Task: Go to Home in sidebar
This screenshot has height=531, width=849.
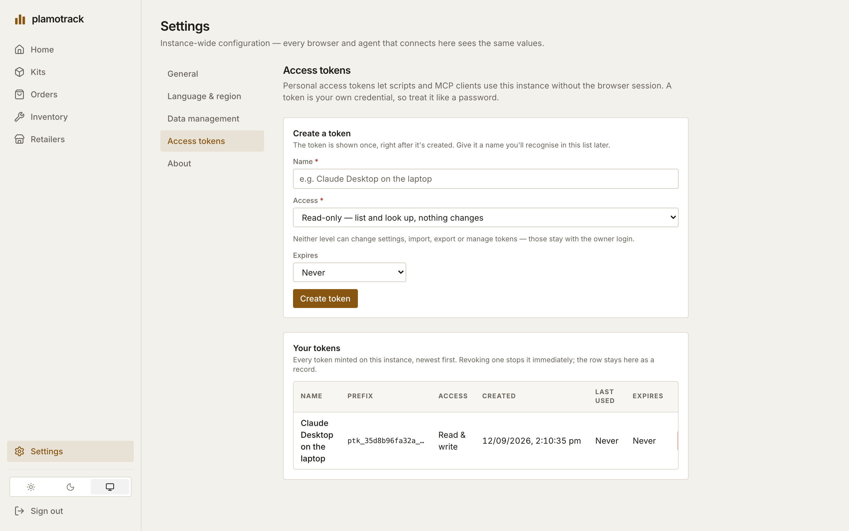Action: (70, 50)
